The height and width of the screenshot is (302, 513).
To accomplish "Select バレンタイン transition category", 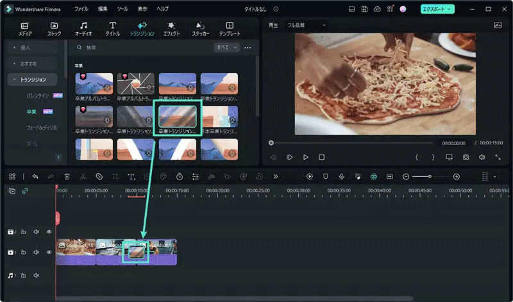I will (x=37, y=95).
